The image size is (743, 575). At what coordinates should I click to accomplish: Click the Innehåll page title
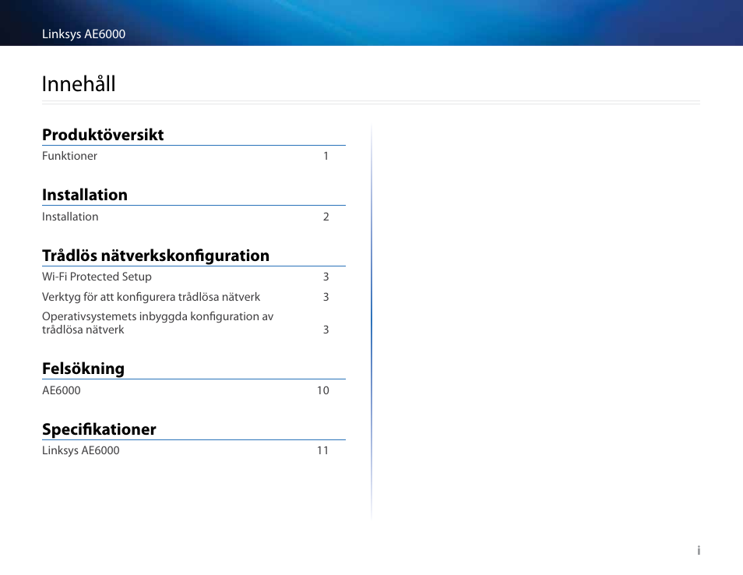click(79, 84)
